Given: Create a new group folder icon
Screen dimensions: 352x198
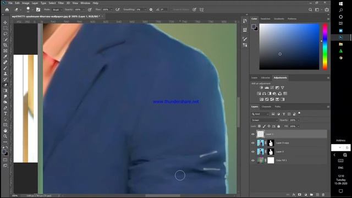Looking at the screenshot, I should tap(312, 195).
